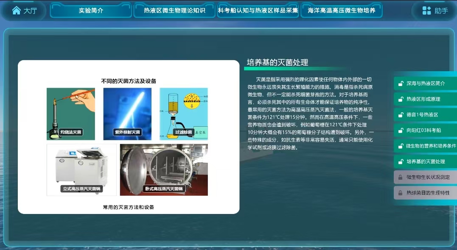Click the 紫外照射灭菌 image

pyautogui.click(x=127, y=113)
